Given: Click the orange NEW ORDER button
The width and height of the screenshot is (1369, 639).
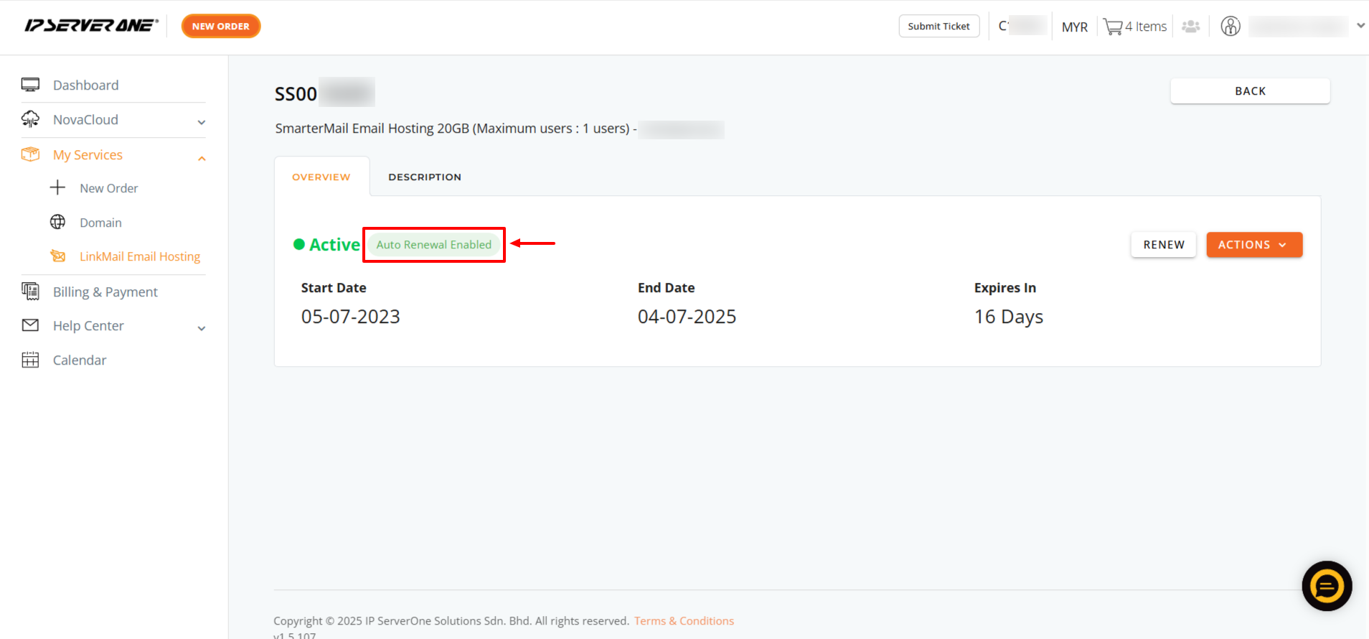Looking at the screenshot, I should coord(221,26).
